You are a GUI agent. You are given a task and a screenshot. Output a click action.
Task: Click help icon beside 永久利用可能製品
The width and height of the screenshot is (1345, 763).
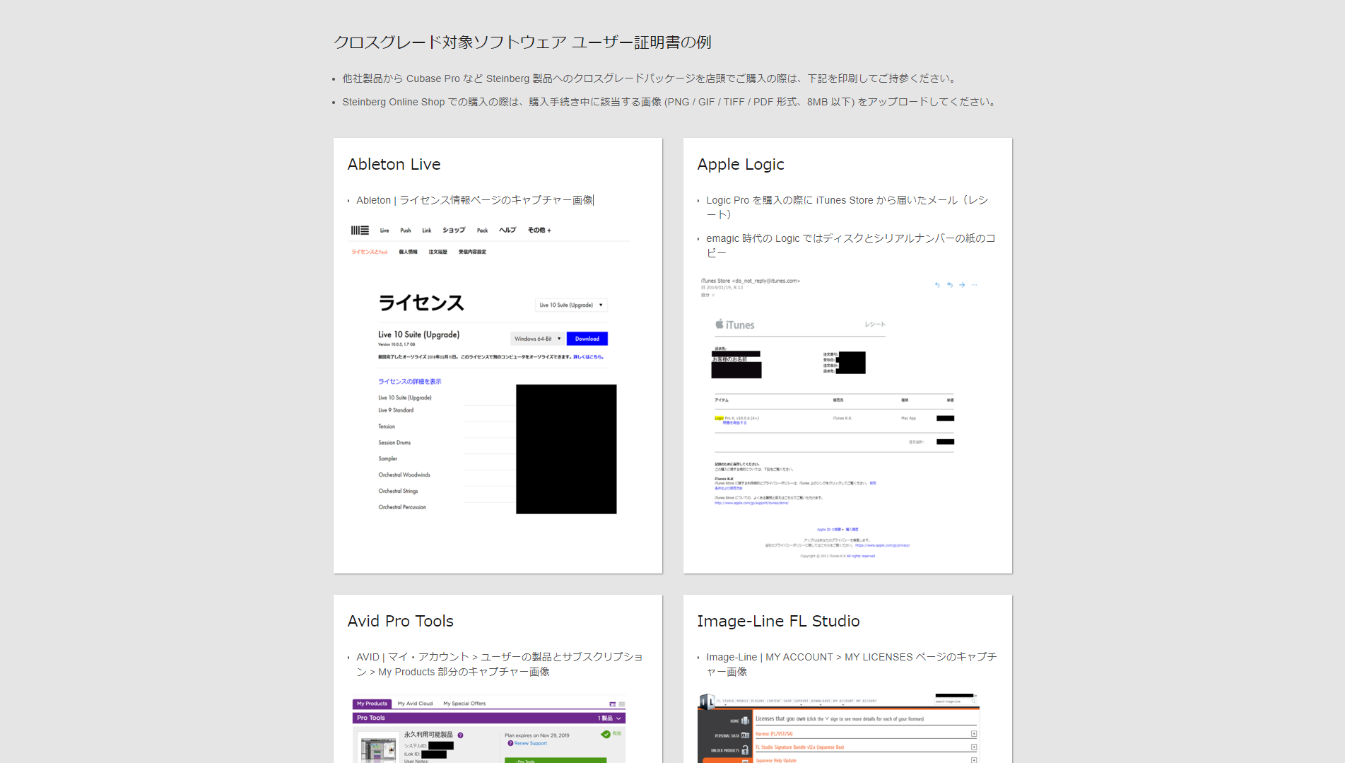460,735
